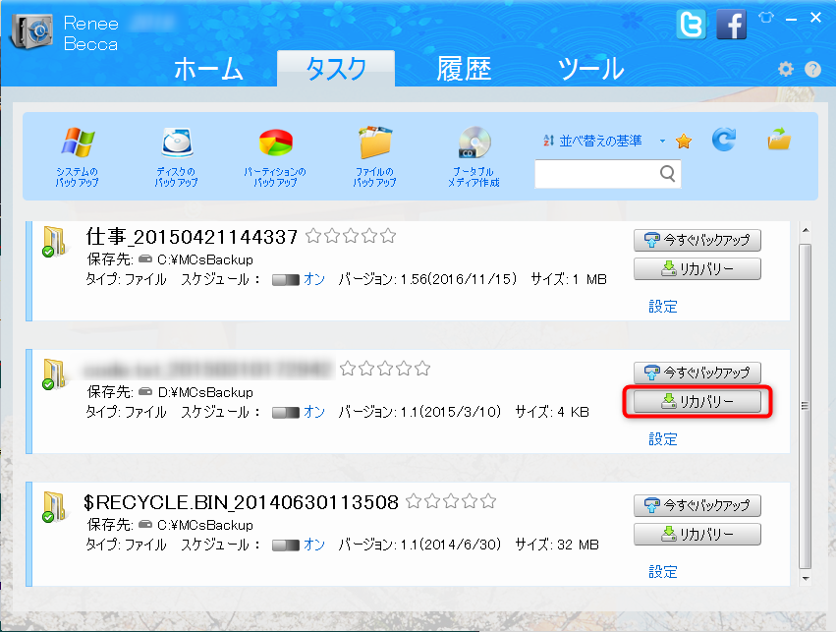The image size is (836, 632).
Task: Click 今すぐバックアップ for 仕事_20150421144337
Action: pos(697,240)
